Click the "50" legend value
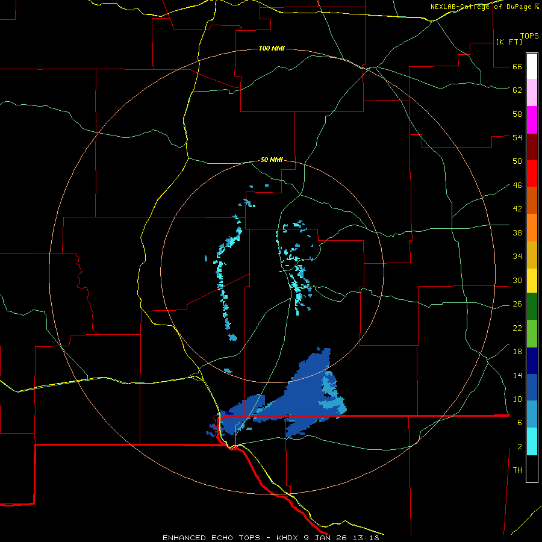Viewport: 542px width, 542px height. pyautogui.click(x=517, y=161)
